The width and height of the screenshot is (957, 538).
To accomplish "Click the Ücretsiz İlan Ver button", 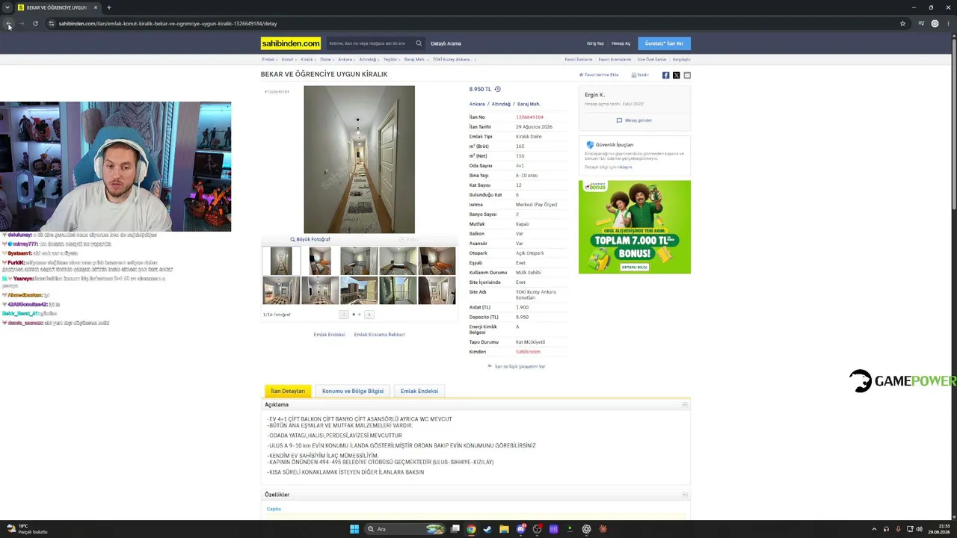I will click(x=664, y=43).
